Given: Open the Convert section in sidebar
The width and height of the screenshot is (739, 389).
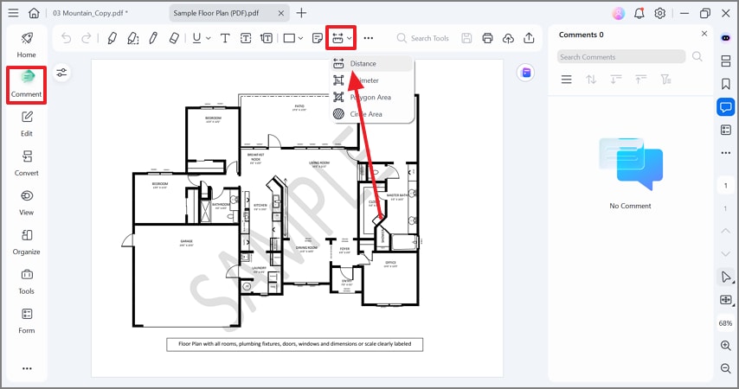Looking at the screenshot, I should (26, 163).
